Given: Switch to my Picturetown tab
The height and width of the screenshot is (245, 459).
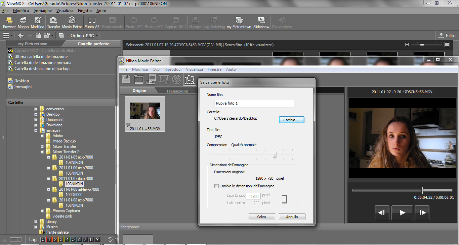Looking at the screenshot, I should (33, 44).
